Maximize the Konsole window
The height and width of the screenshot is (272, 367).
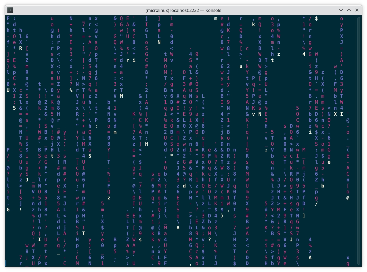pos(349,10)
